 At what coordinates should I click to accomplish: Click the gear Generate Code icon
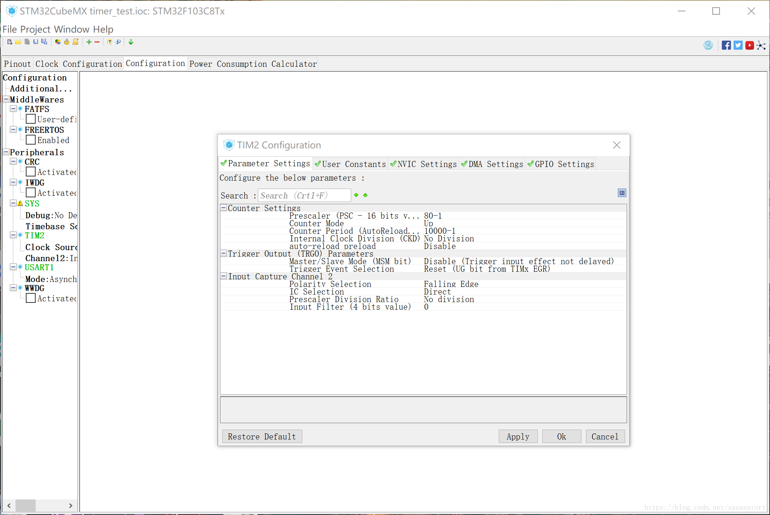[x=67, y=42]
